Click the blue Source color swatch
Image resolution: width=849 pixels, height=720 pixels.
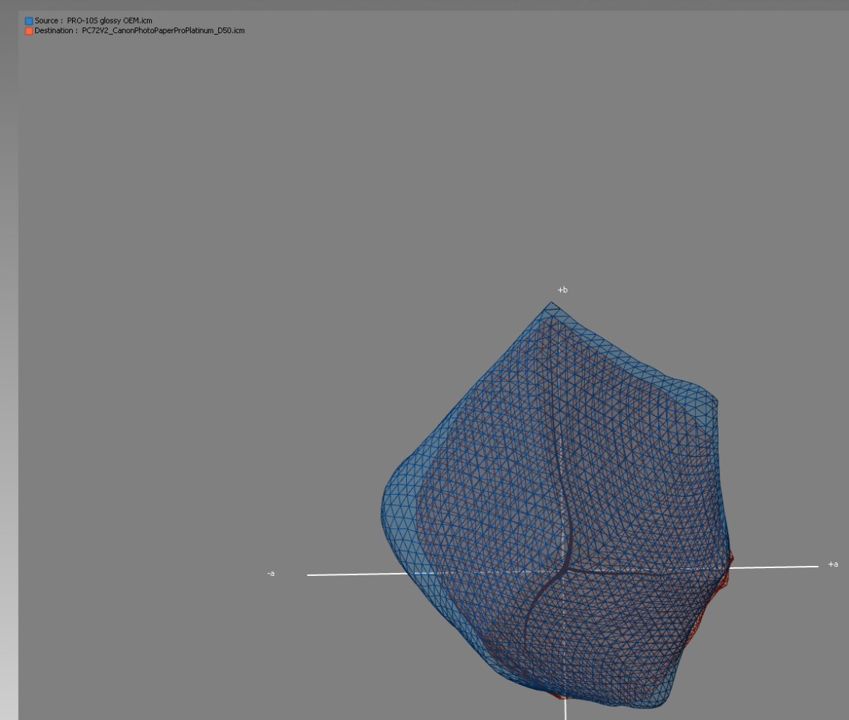(29, 22)
